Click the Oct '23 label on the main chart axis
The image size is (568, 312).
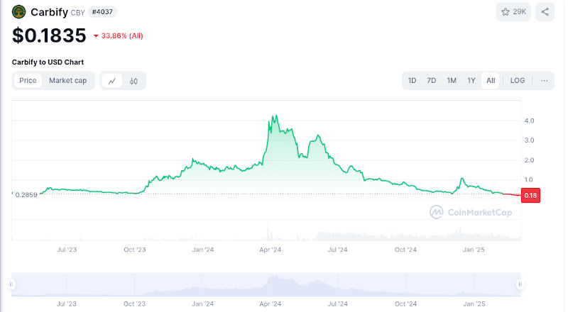(x=135, y=250)
